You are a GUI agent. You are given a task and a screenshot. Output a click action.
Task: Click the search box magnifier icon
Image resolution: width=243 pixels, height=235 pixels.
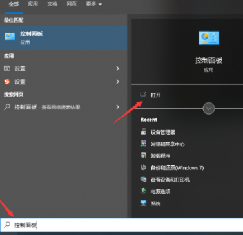[x=7, y=225]
